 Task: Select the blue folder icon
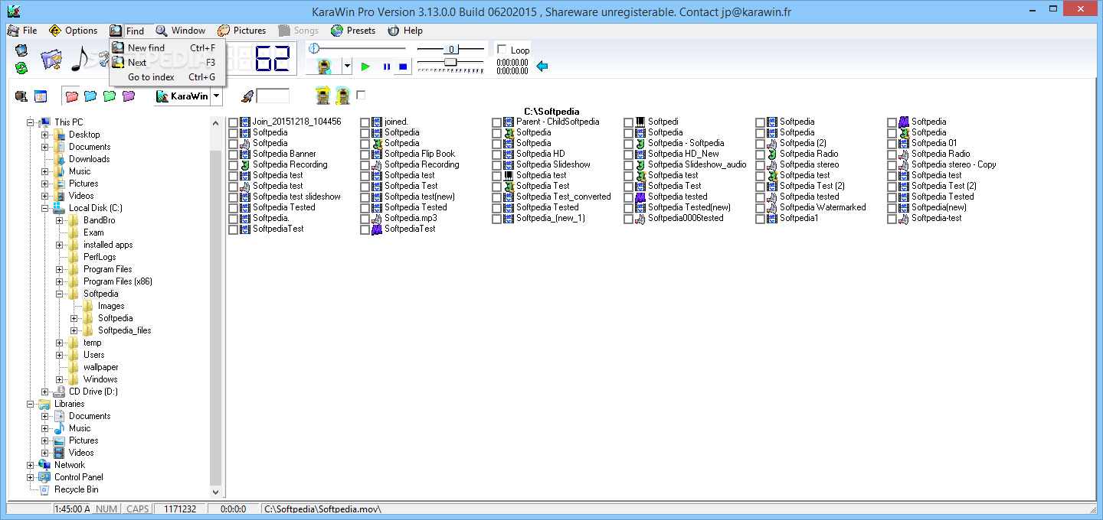(90, 96)
